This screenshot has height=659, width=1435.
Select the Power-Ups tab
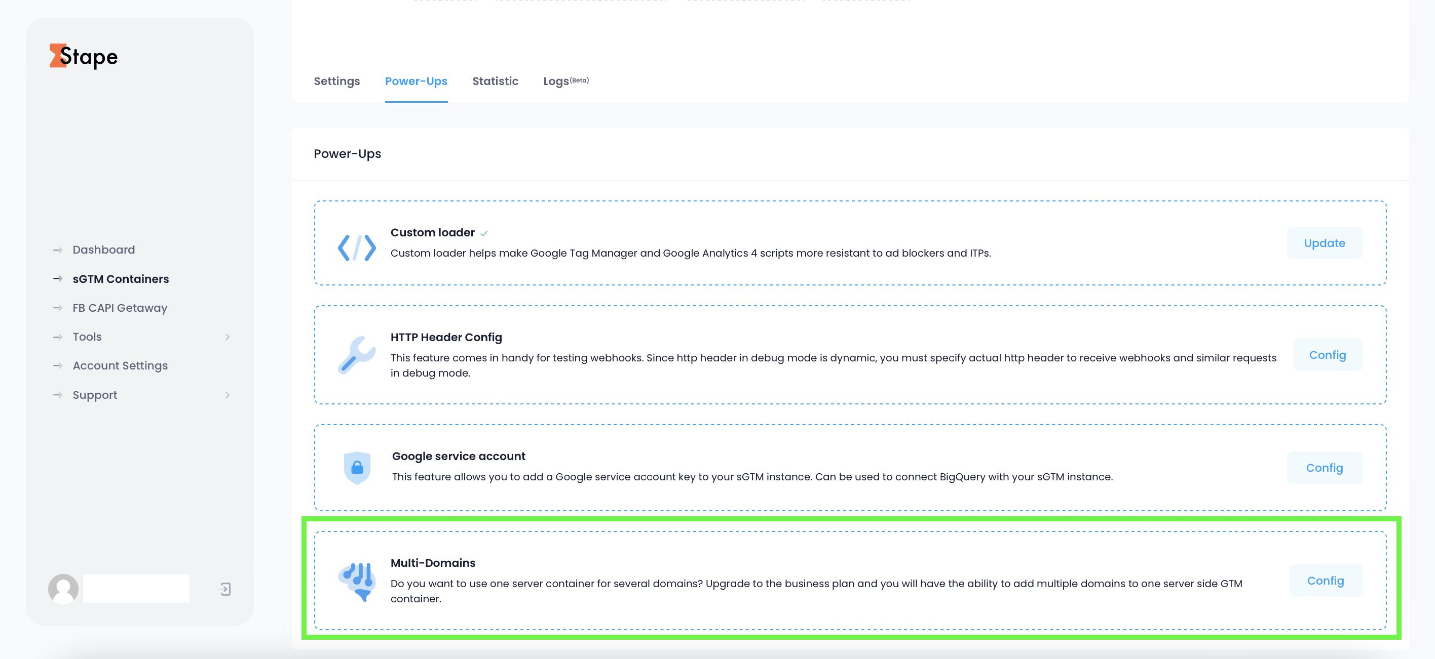(416, 80)
